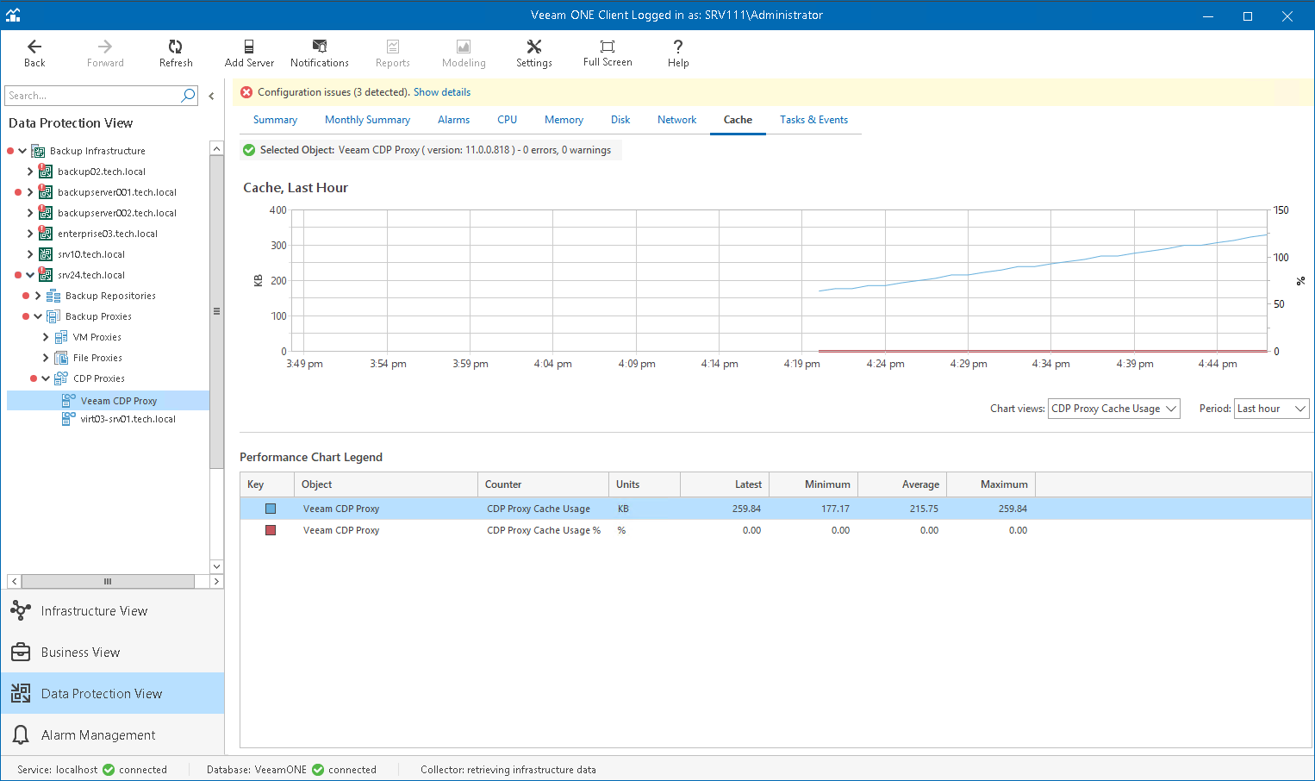Viewport: 1315px width, 781px height.
Task: Open Settings from the toolbar
Action: click(534, 47)
